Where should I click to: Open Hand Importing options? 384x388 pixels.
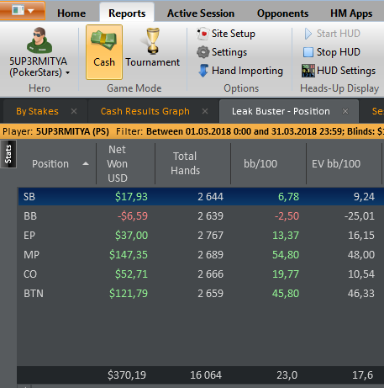(x=241, y=71)
